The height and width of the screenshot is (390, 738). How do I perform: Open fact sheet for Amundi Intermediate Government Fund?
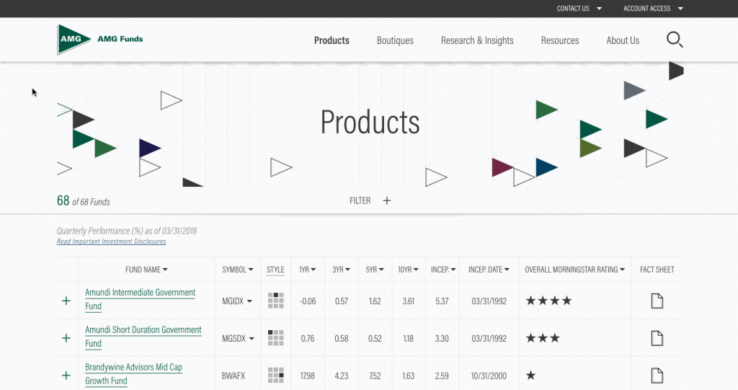pos(657,301)
